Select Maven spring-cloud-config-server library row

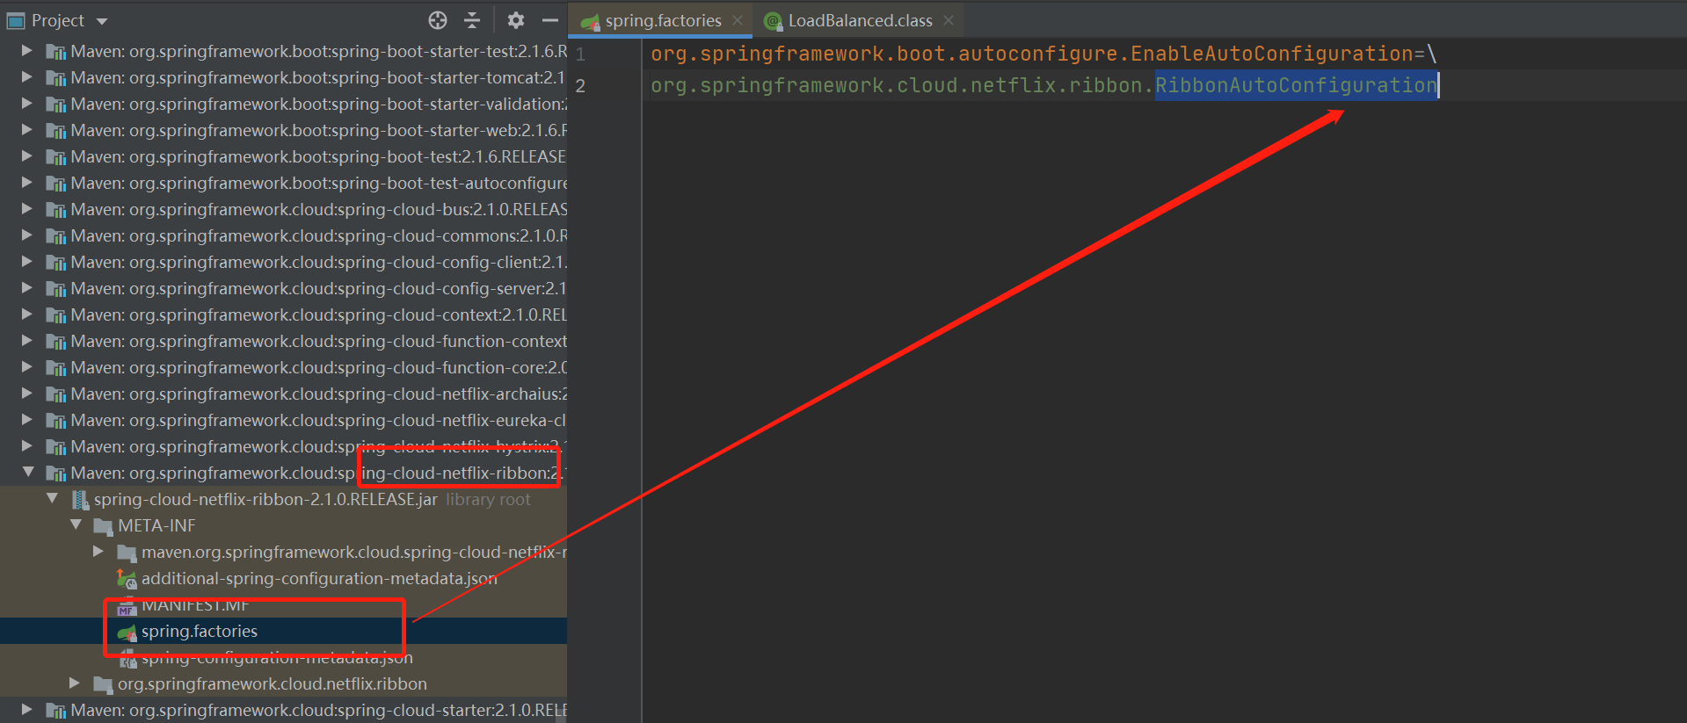click(x=283, y=288)
